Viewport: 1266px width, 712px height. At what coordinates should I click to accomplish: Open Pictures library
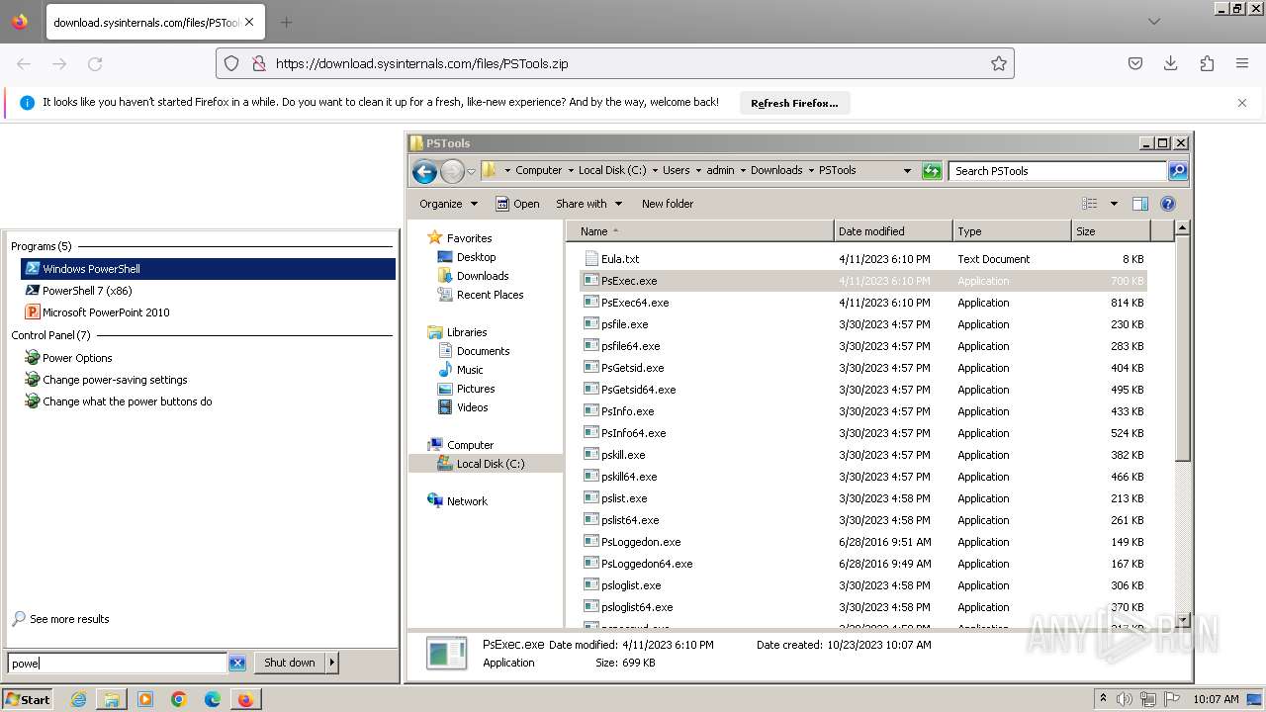475,389
